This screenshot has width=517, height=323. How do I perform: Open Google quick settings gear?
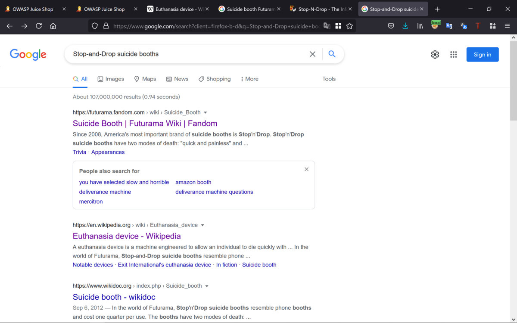[x=435, y=55]
